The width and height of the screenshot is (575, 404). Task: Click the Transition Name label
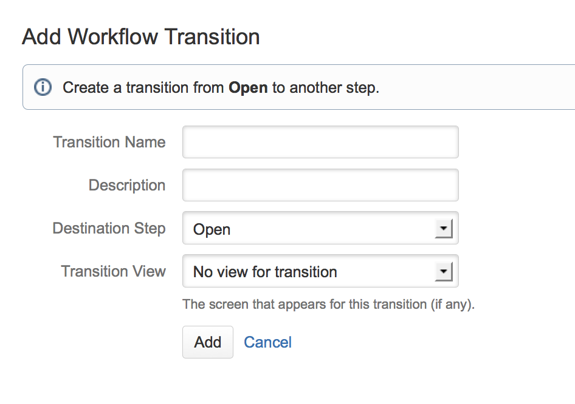tap(109, 142)
